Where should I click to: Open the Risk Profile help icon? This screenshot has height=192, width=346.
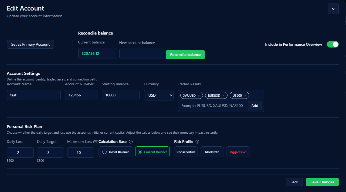(197, 142)
